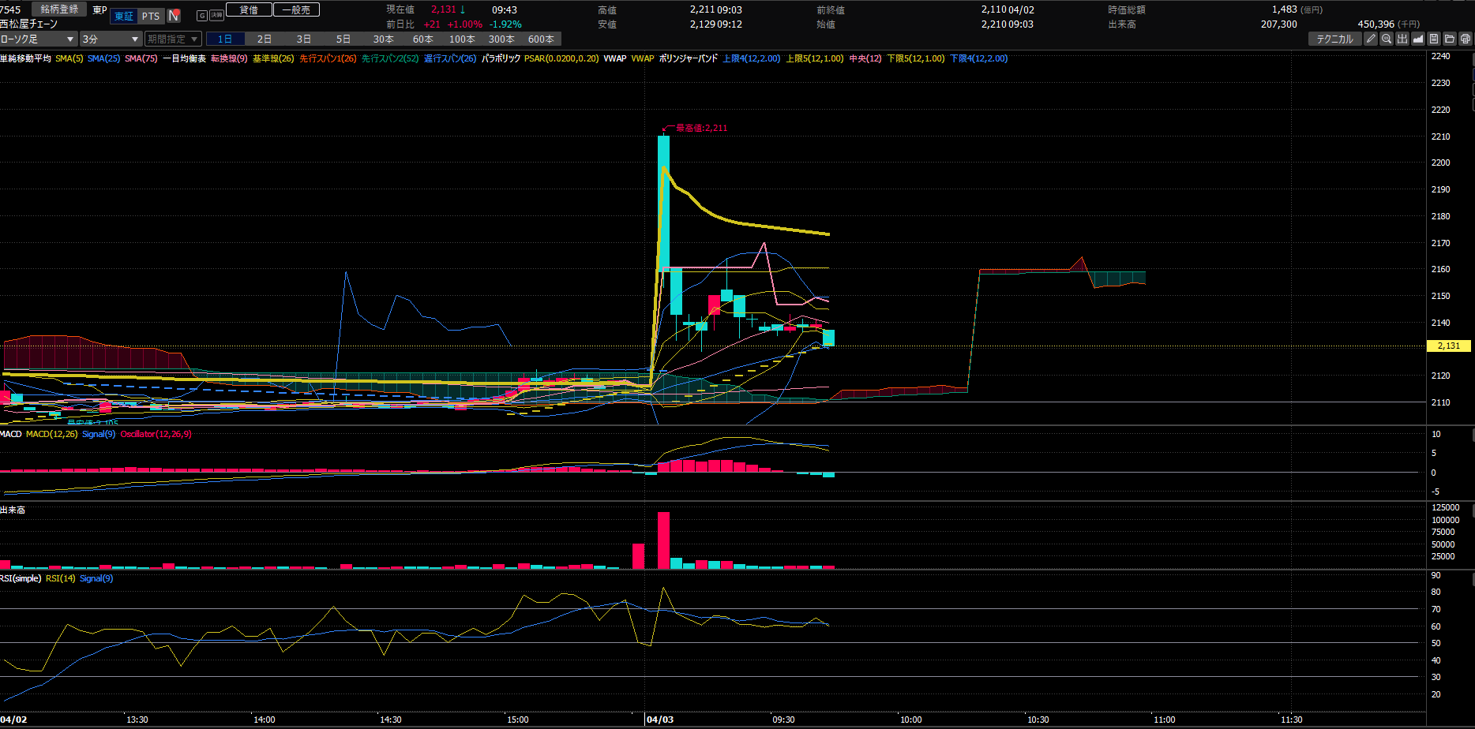Open the ローソク足 chart type dropdown
This screenshot has height=729, width=1475.
38,39
